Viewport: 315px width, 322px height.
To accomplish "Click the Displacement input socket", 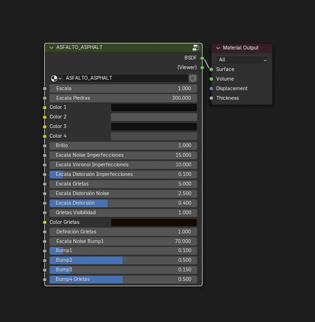I will click(211, 89).
